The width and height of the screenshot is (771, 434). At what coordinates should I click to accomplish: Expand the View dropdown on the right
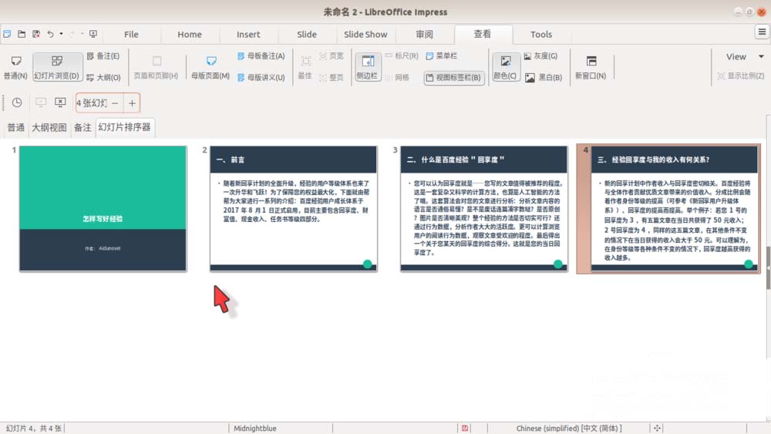click(743, 56)
